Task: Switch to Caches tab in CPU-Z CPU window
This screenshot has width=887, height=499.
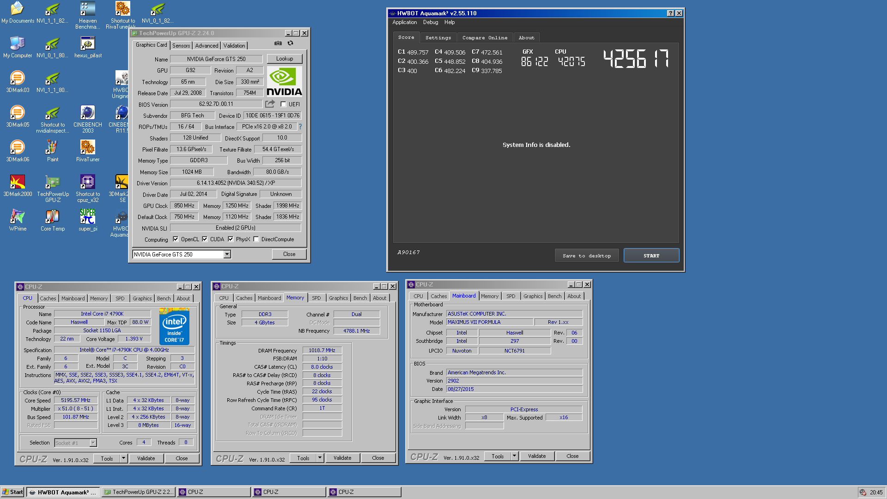Action: 48,298
